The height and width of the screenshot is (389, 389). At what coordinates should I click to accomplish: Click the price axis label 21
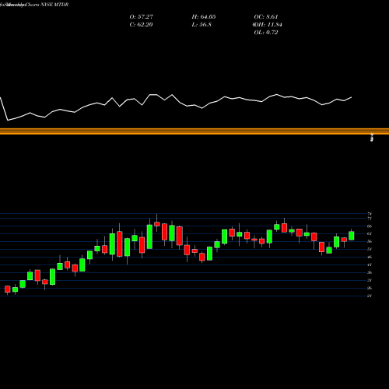370,296
